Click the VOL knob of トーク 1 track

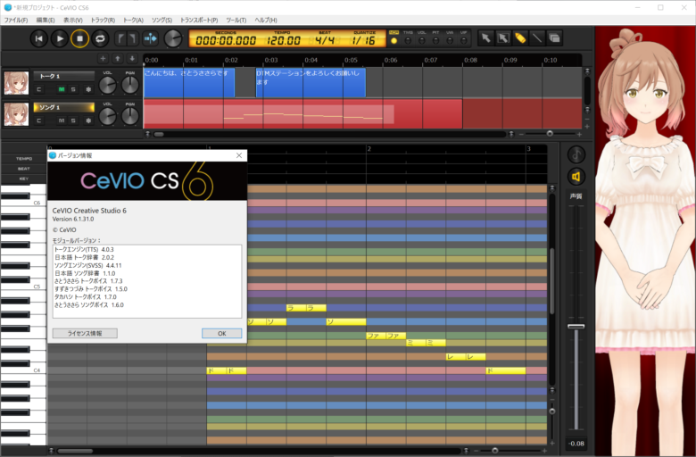(107, 86)
